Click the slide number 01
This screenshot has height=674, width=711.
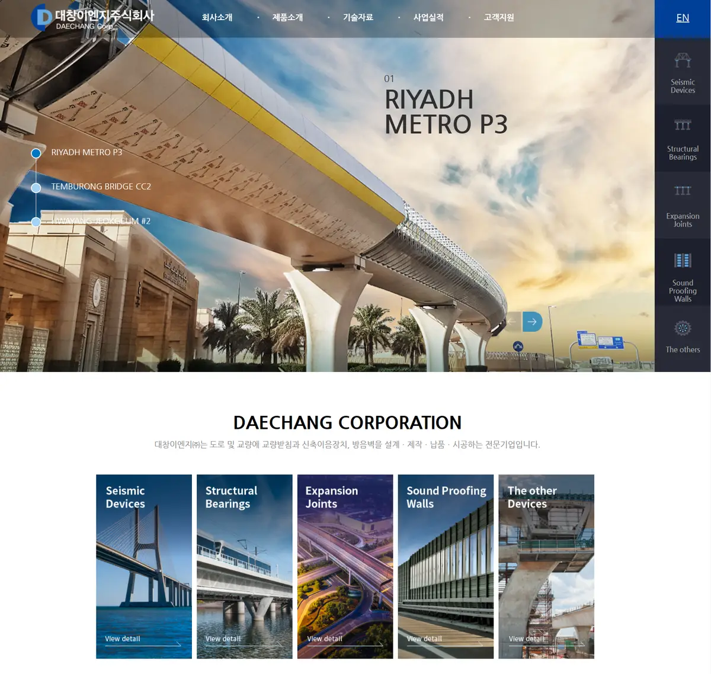tap(389, 79)
